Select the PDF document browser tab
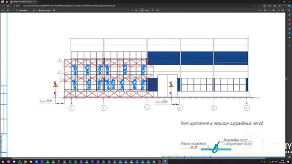This screenshot has width=292, height=164. pyautogui.click(x=23, y=2)
